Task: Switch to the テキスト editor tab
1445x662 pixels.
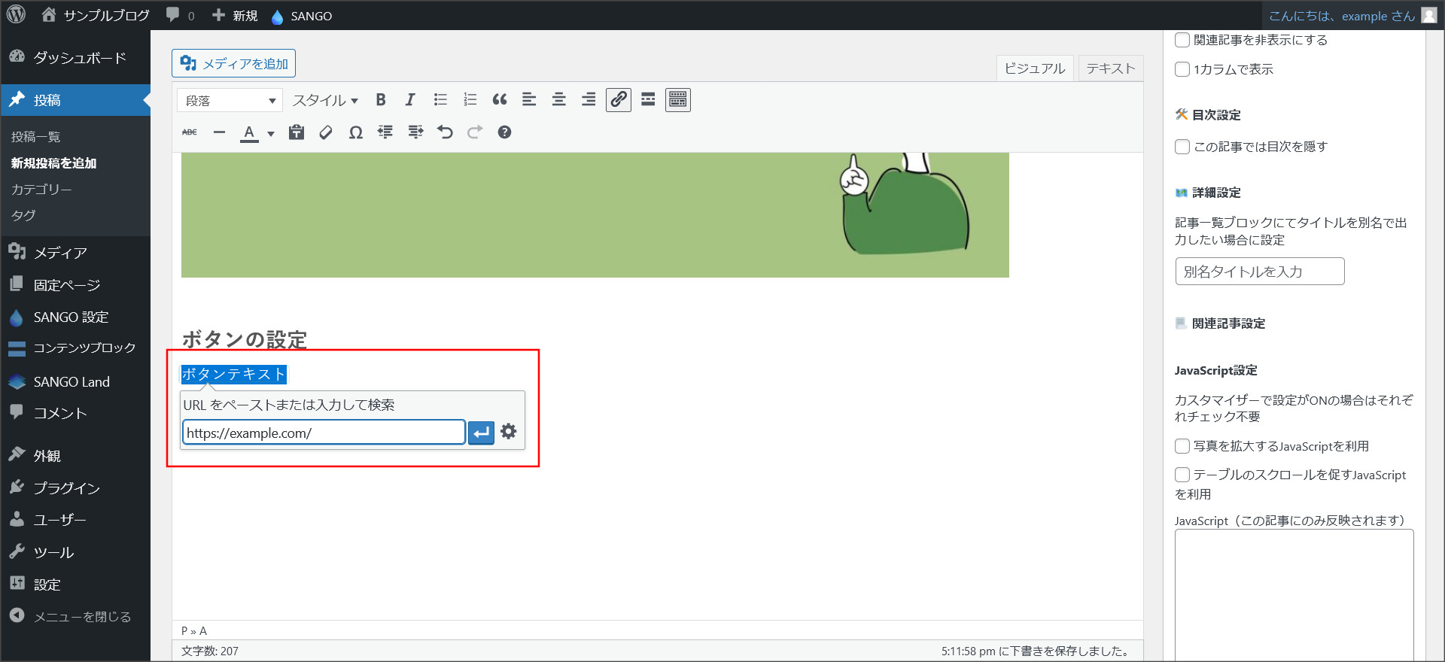Action: tap(1110, 68)
